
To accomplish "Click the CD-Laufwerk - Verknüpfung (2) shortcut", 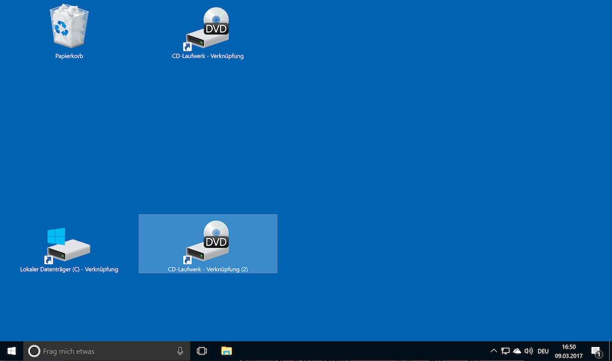I will click(x=207, y=244).
